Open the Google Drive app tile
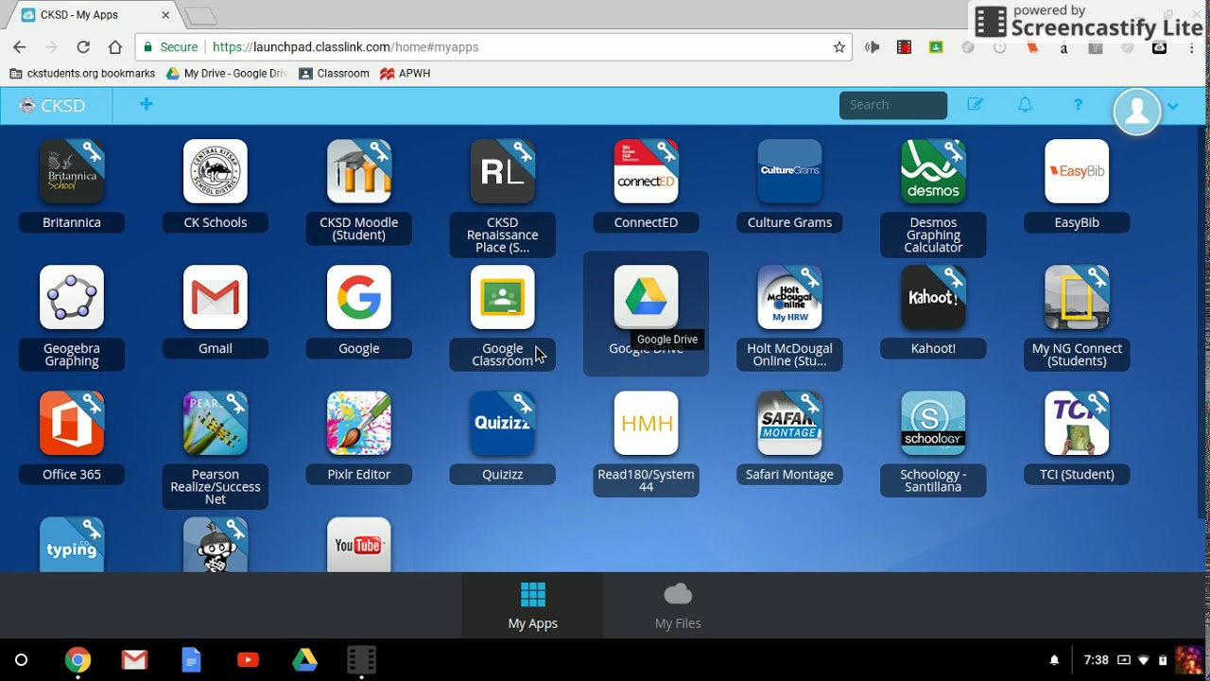 [646, 297]
